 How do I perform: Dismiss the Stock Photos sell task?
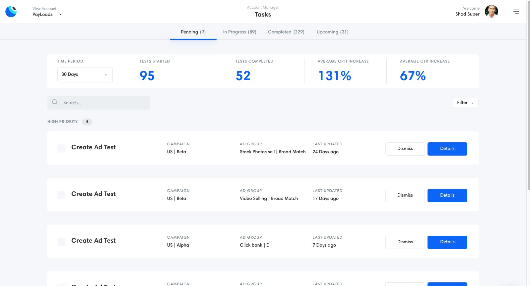pyautogui.click(x=405, y=149)
